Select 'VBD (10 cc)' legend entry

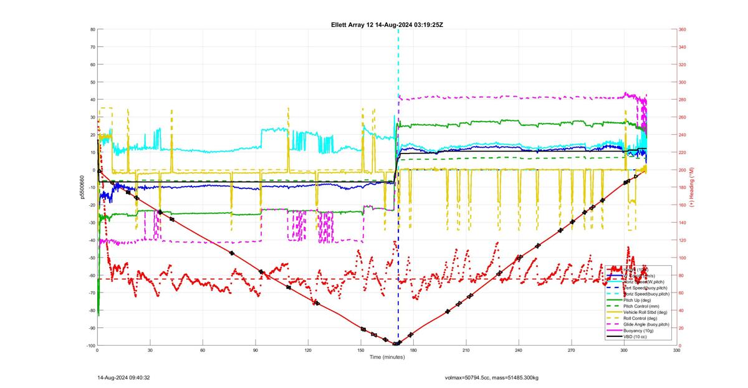pyautogui.click(x=635, y=337)
